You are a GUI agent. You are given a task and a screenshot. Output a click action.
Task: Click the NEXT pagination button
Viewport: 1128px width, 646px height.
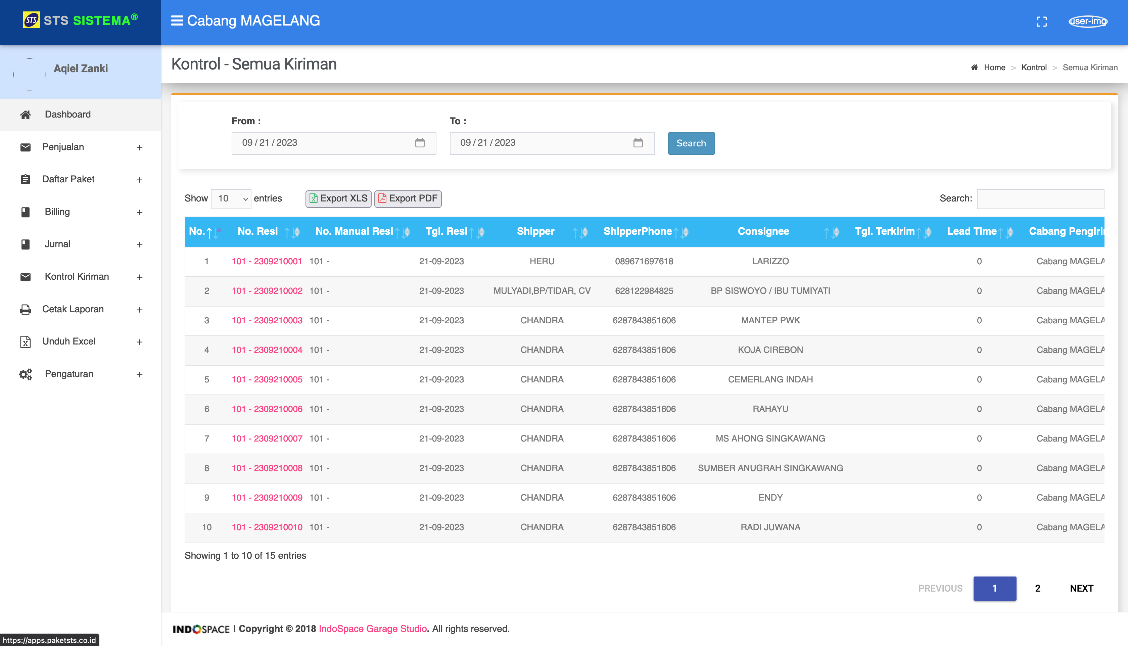point(1081,588)
